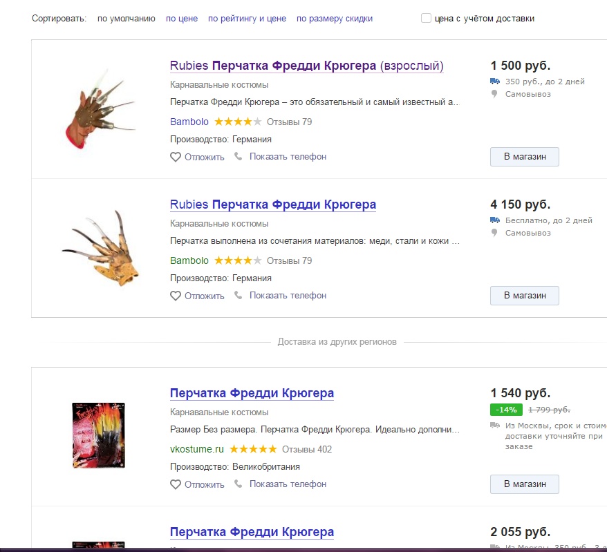This screenshot has width=607, height=552.
Task: Click delivery truck icon next to 'Бесплатно, до 2 дней'
Action: [495, 220]
